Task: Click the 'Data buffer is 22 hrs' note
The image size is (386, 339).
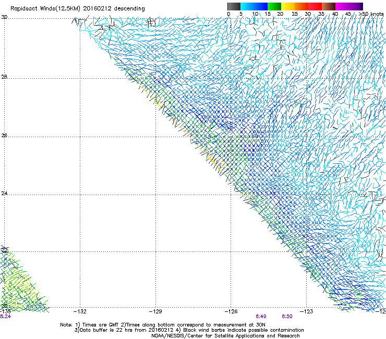Action: (x=189, y=330)
